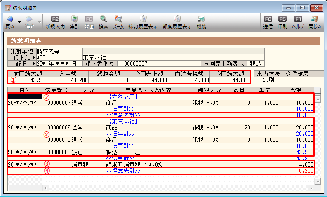Open the dropdown next to 戻る
This screenshot has width=327, height=197.
tap(20, 22)
